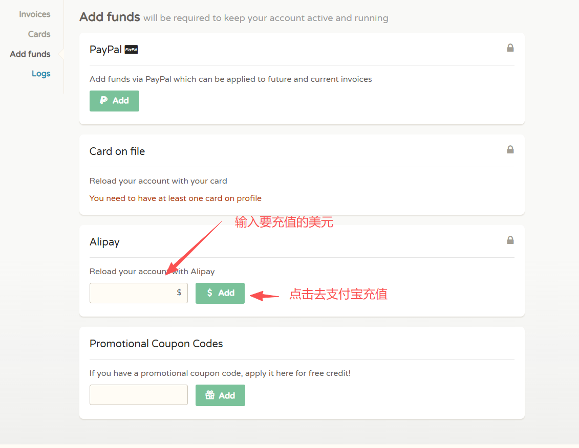Select Add funds in the sidebar

click(x=30, y=54)
